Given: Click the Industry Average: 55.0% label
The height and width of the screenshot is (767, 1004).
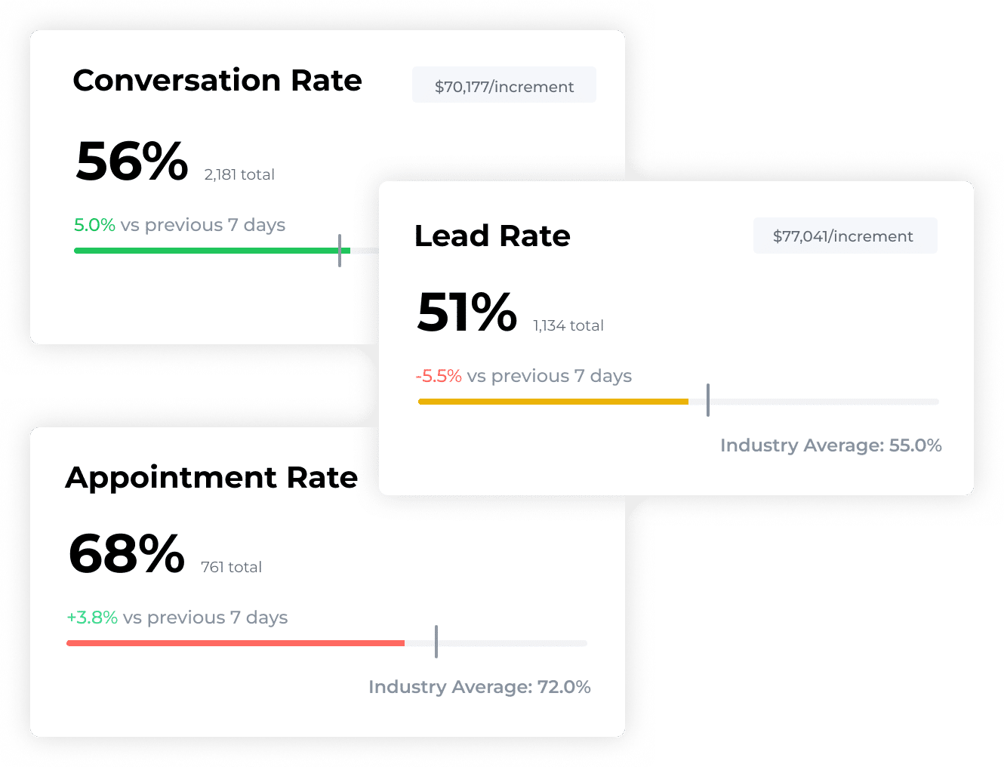Looking at the screenshot, I should click(x=830, y=445).
